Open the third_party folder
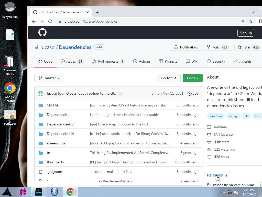The image size is (262, 197). [55, 162]
